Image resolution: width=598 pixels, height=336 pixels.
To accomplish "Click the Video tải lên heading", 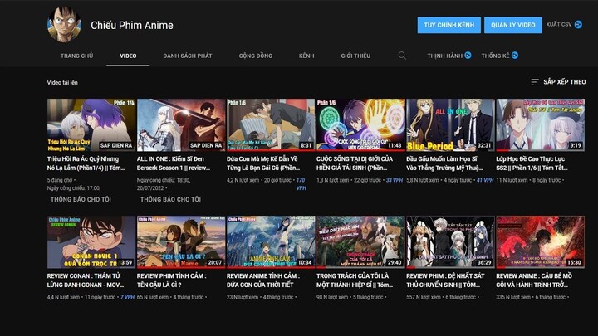I will (62, 82).
